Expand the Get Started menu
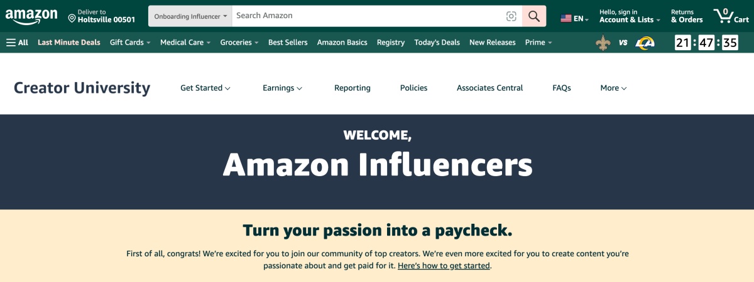This screenshot has height=282, width=754. [205, 88]
